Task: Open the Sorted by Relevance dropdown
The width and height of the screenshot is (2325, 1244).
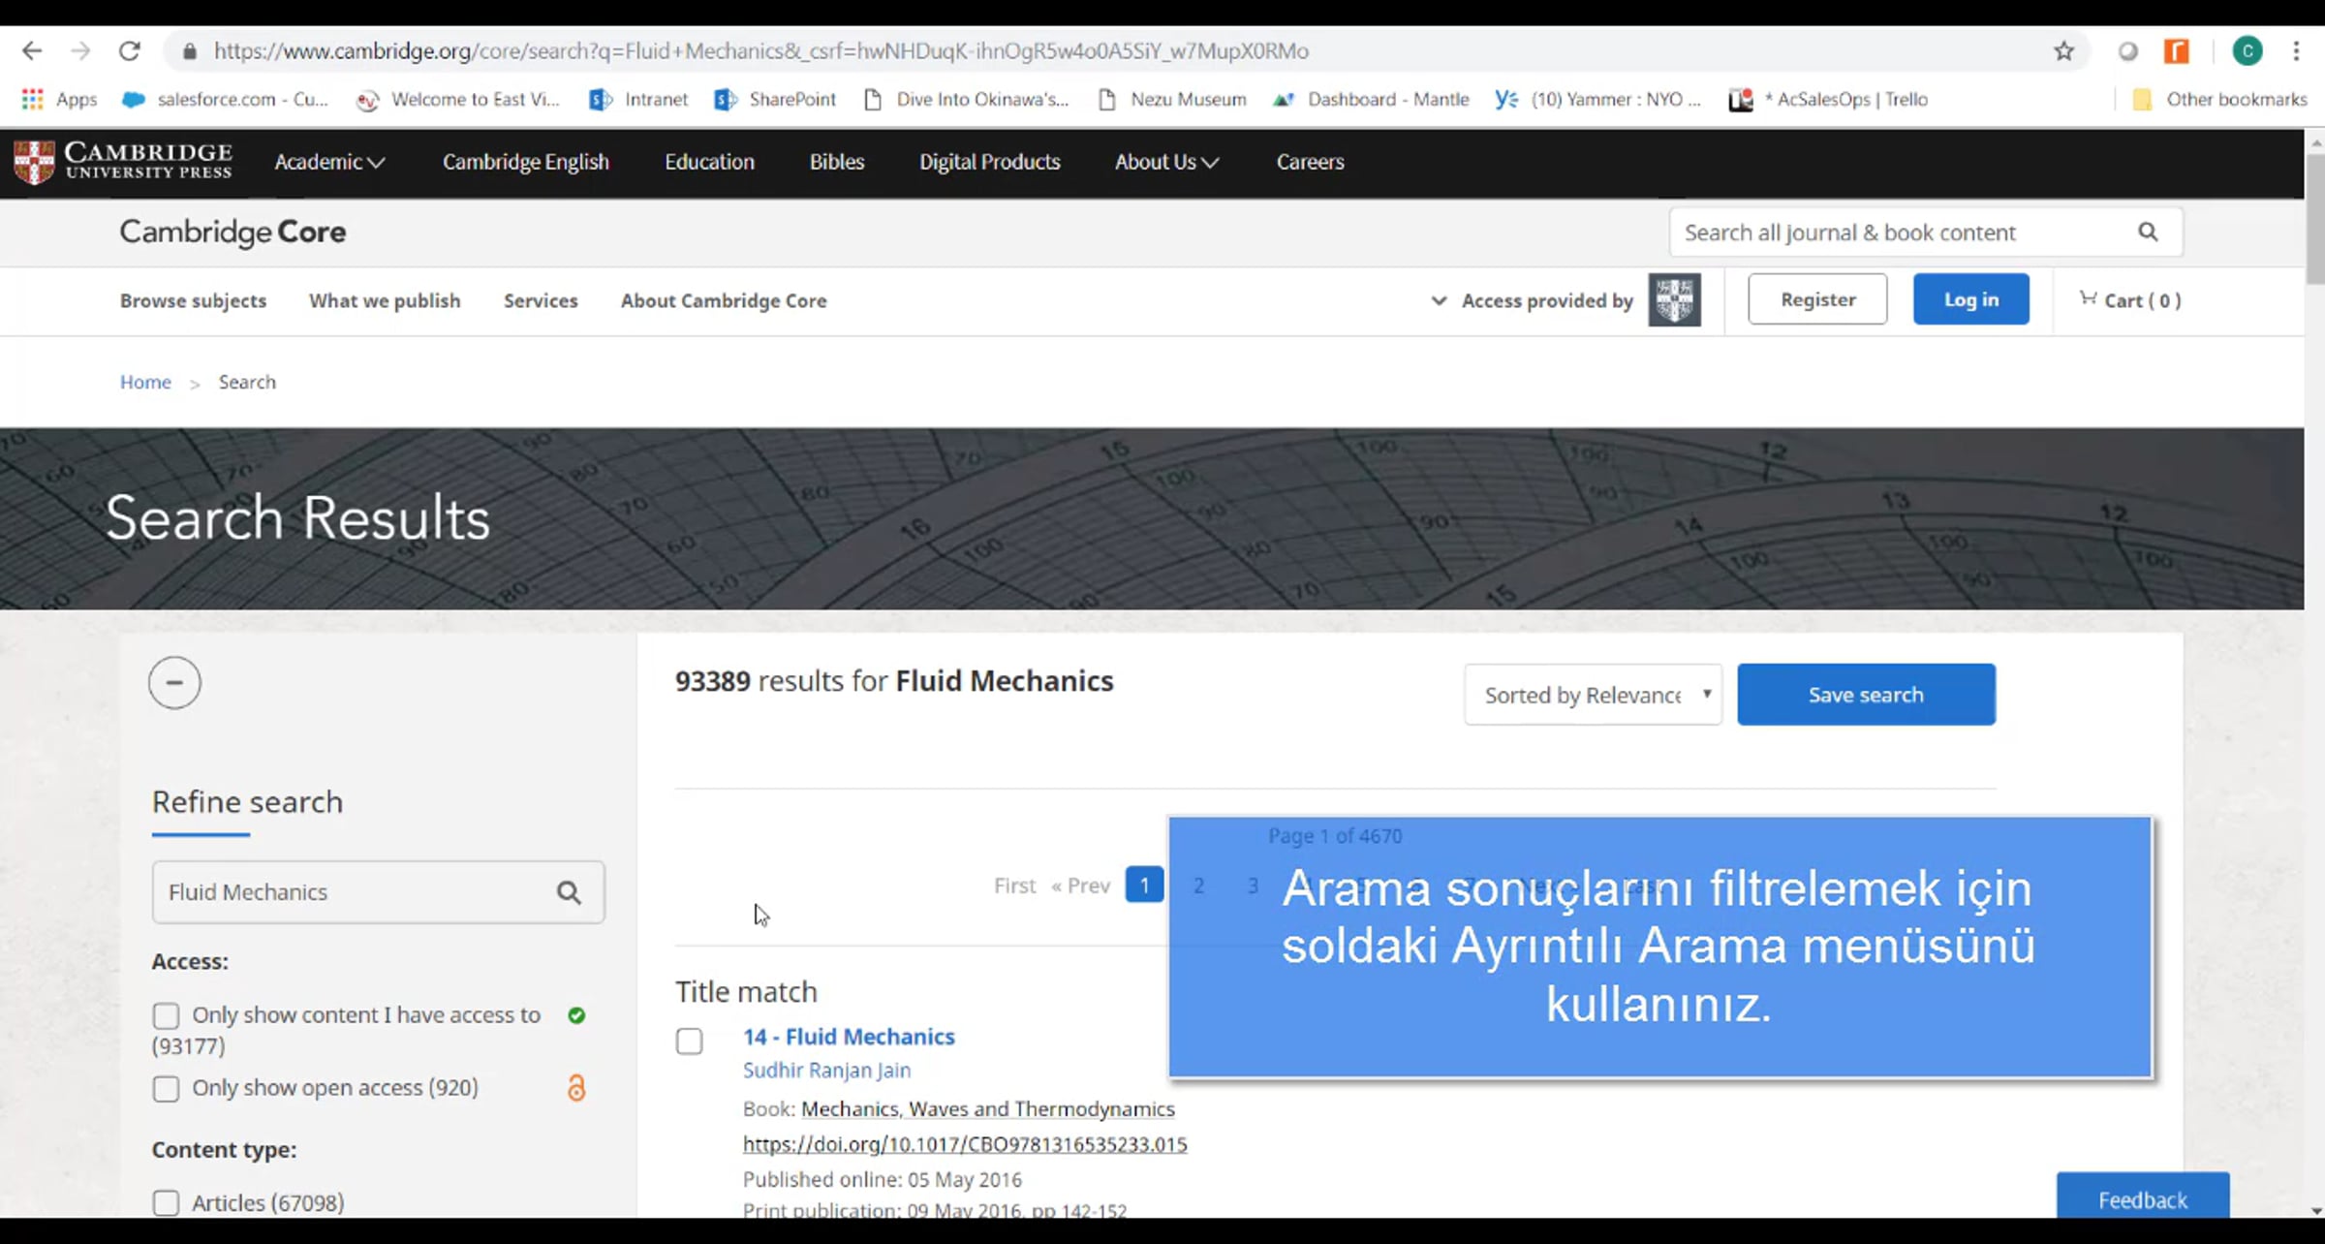Action: [x=1593, y=695]
